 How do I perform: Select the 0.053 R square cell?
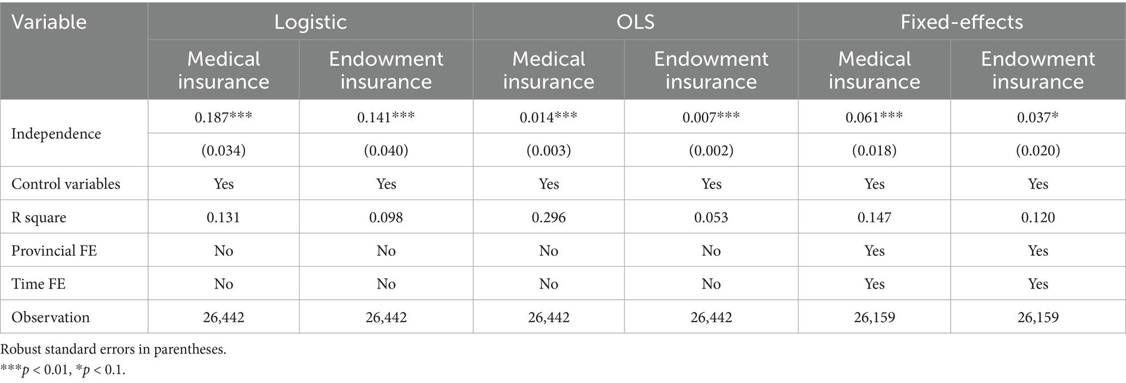coord(711,217)
